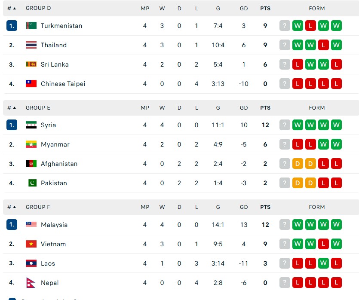Click the Vietnam flag icon
Viewport: 359px width, 300px height.
(x=31, y=244)
